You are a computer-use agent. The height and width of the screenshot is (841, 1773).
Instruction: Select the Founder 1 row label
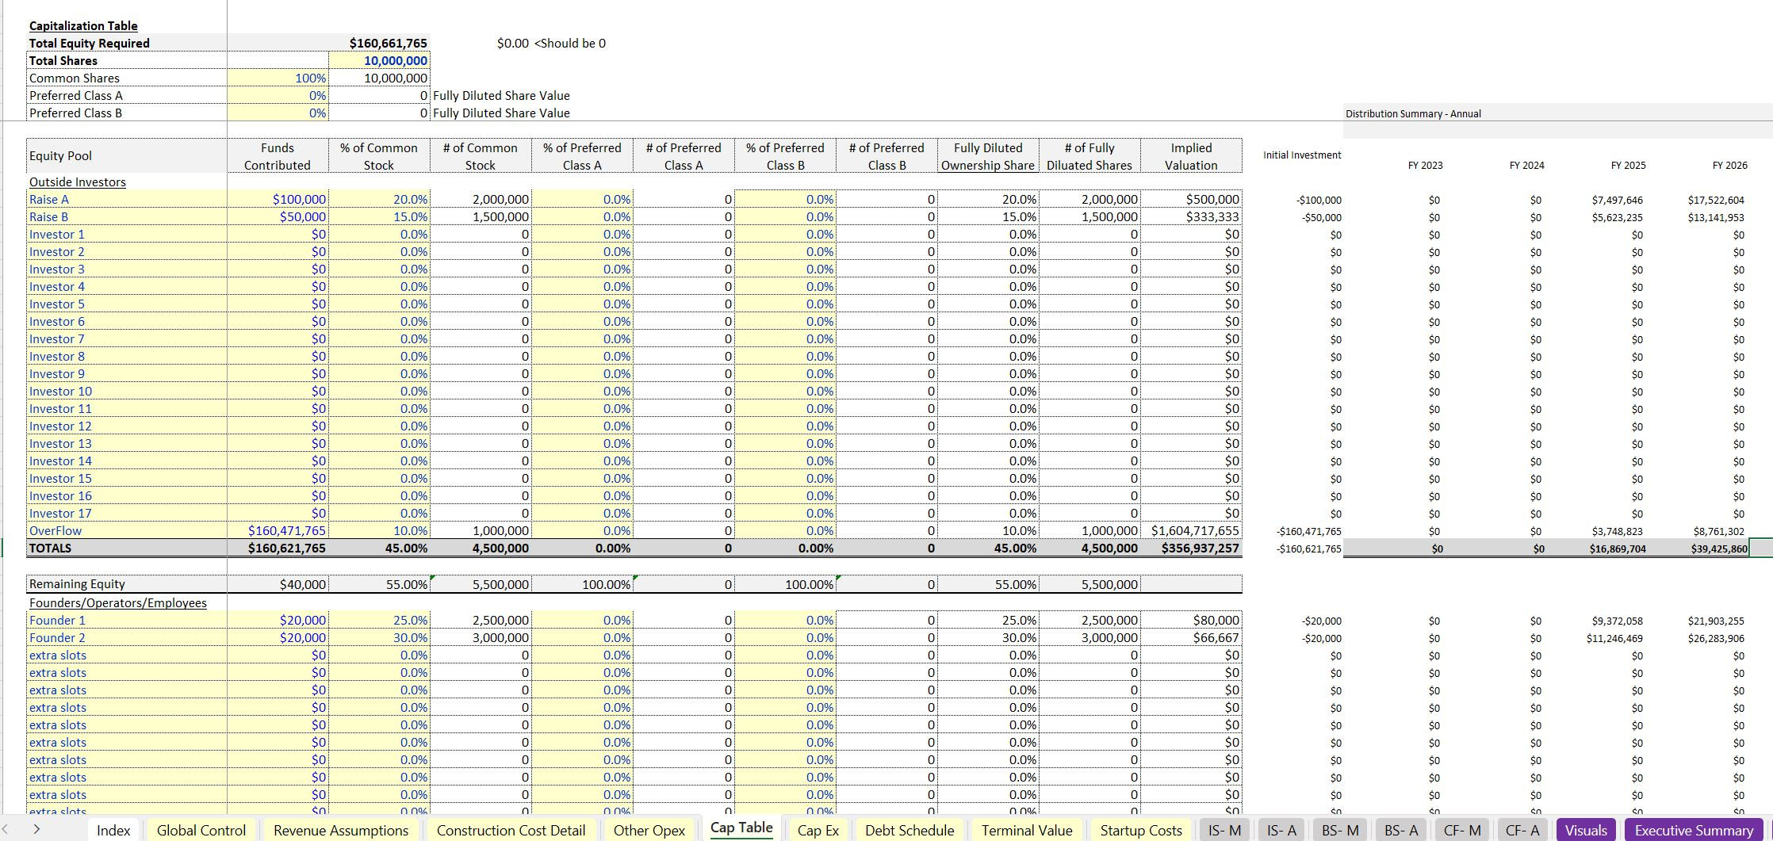[x=57, y=620]
